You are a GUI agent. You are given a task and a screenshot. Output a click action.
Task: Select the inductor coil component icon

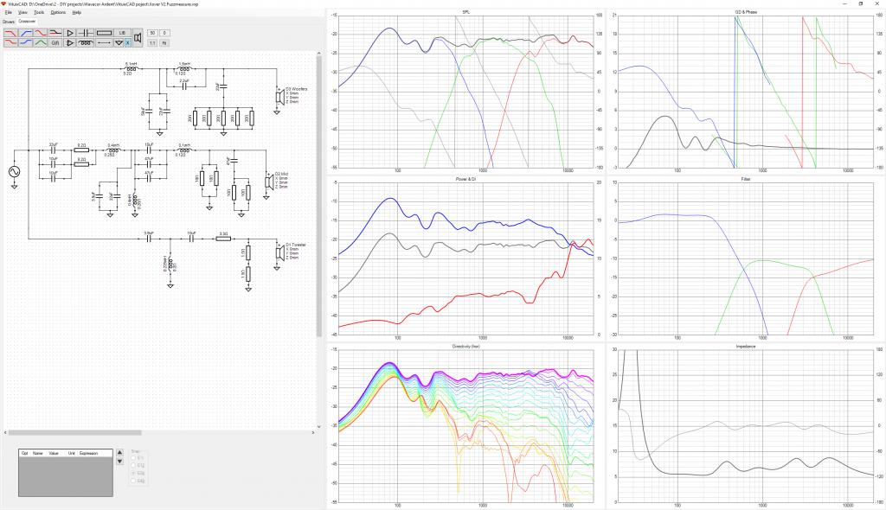(x=86, y=43)
